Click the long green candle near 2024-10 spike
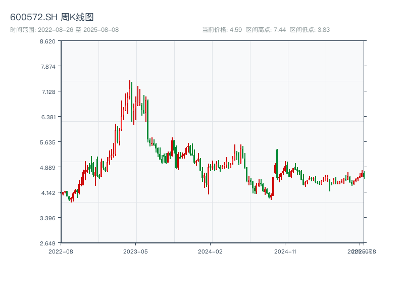This screenshot has height=303, width=404. coord(277,164)
